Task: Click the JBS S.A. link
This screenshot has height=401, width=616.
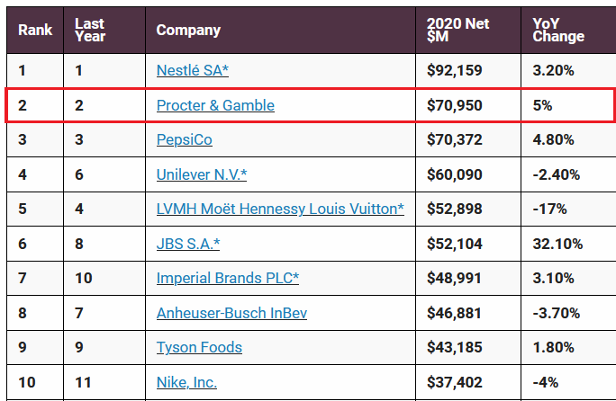Action: [x=188, y=244]
